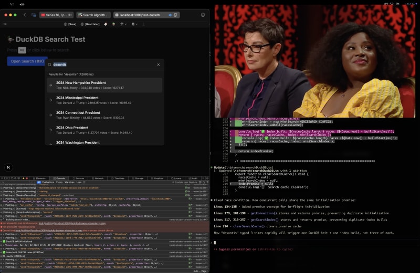Open the 2024 Washington President result
The width and height of the screenshot is (420, 273).
tap(104, 142)
